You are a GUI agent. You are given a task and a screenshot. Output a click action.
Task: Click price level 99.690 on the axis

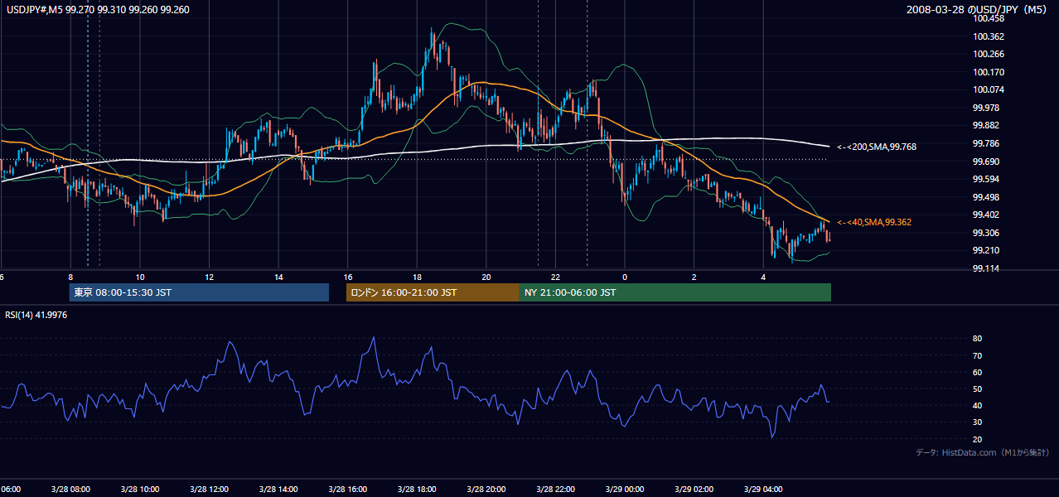[x=985, y=162]
